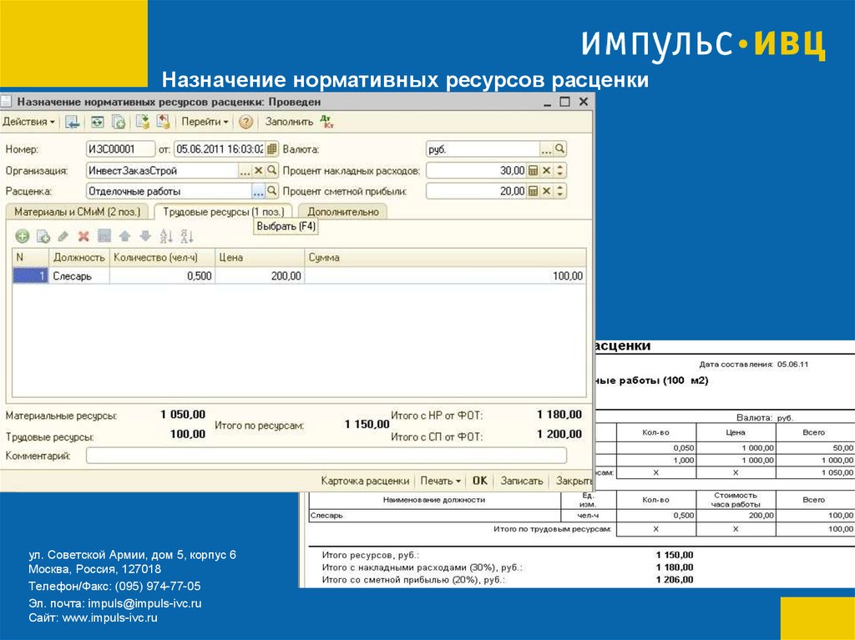Click the green Add row icon

(x=23, y=236)
